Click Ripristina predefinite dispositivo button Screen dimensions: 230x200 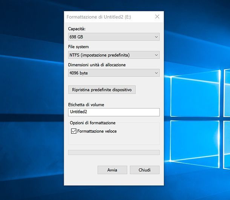(x=102, y=90)
